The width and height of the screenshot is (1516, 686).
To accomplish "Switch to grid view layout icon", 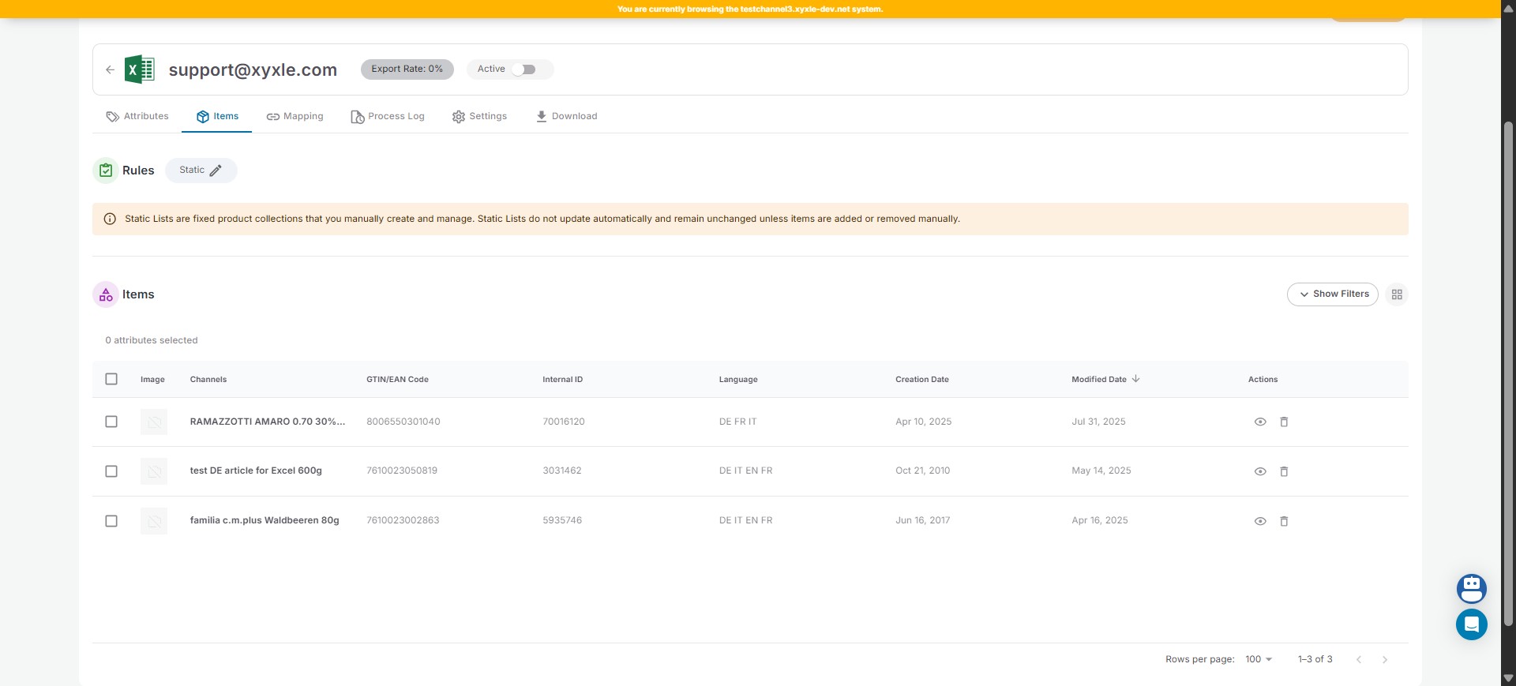I will pyautogui.click(x=1397, y=294).
